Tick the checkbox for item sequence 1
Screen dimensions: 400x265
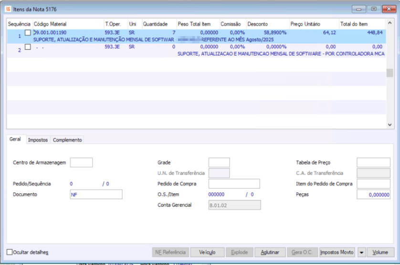tap(28, 32)
